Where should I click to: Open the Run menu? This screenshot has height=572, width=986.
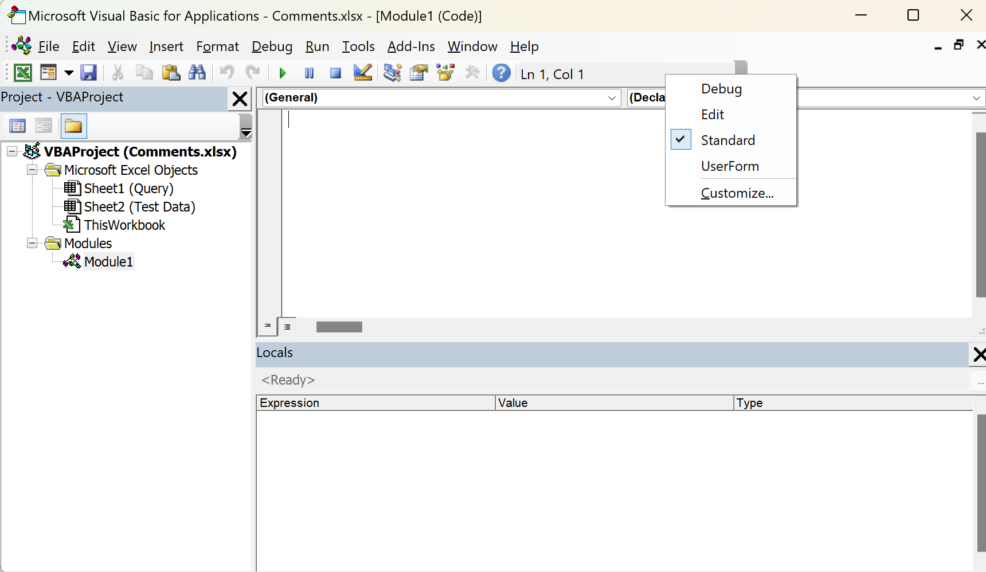(317, 46)
